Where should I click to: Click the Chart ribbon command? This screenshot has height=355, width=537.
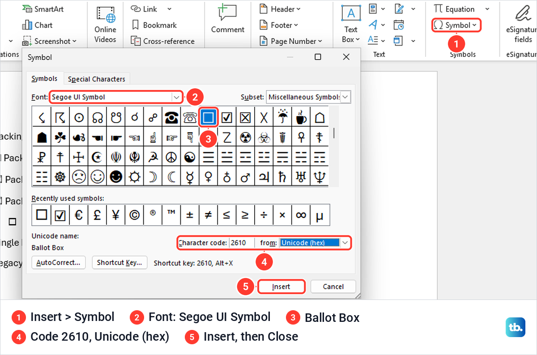pyautogui.click(x=37, y=25)
